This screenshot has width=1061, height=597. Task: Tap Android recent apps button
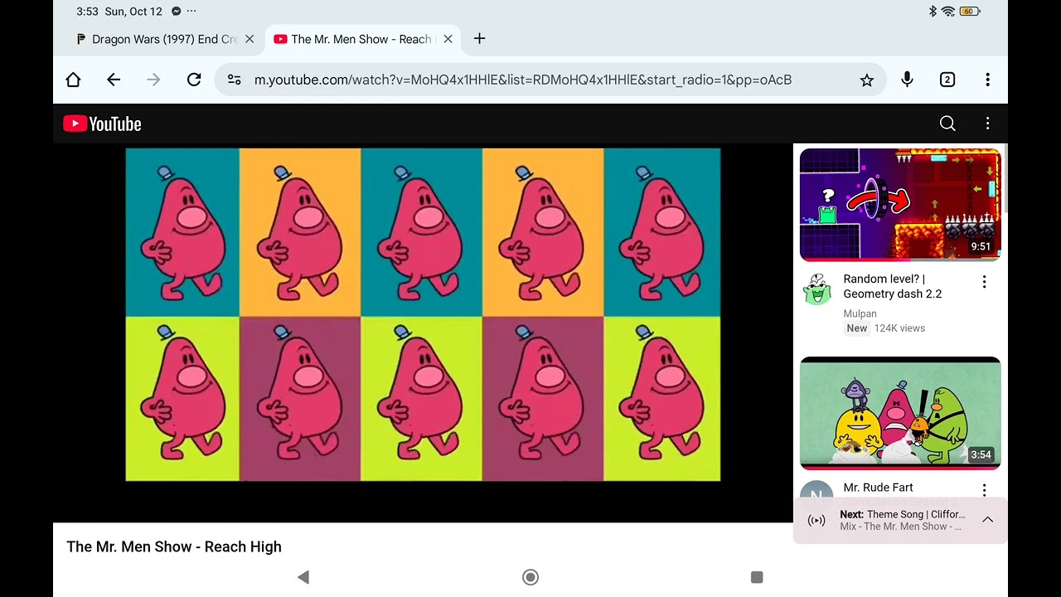pos(757,577)
